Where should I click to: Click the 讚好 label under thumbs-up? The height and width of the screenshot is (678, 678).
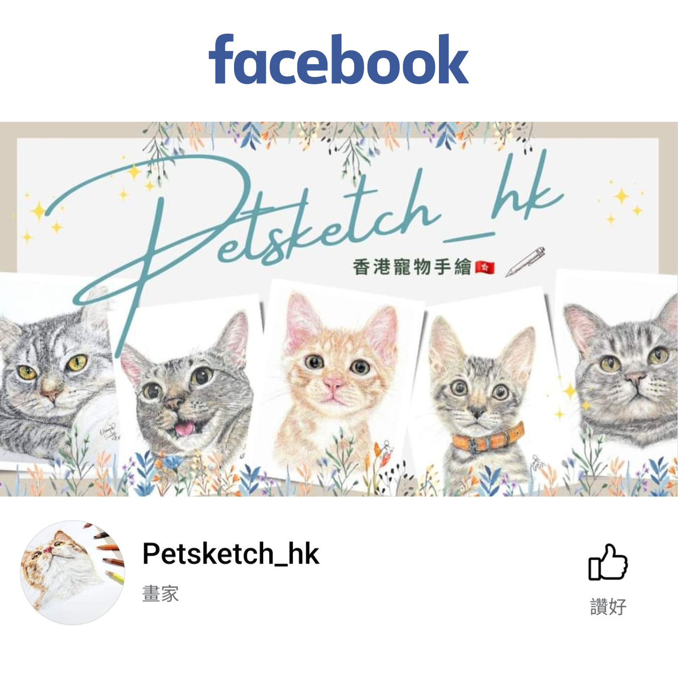[608, 607]
